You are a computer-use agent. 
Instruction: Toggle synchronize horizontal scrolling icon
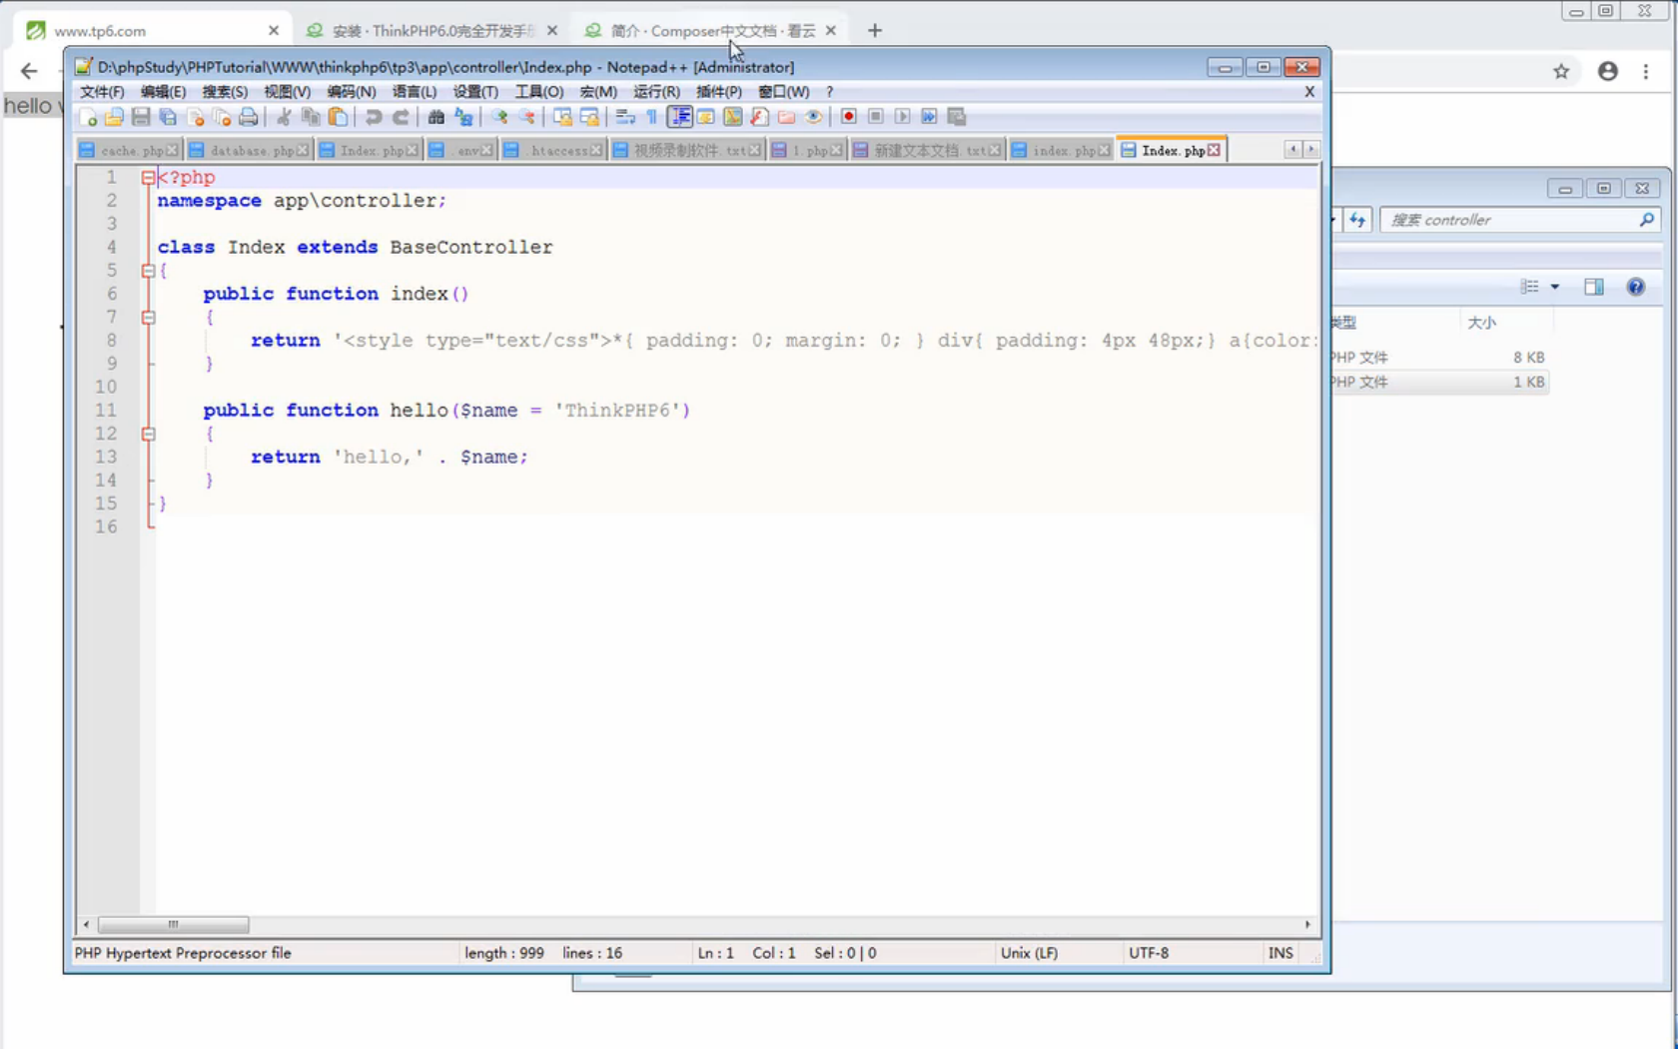[589, 117]
